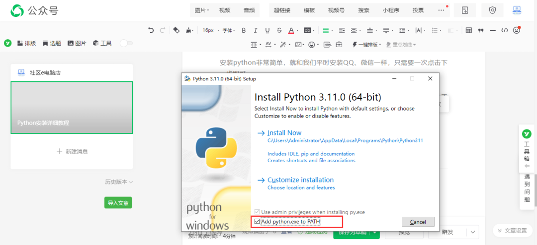Image resolution: width=537 pixels, height=245 pixels.
Task: Click 遇到问题 on the right side
Action: pyautogui.click(x=527, y=188)
